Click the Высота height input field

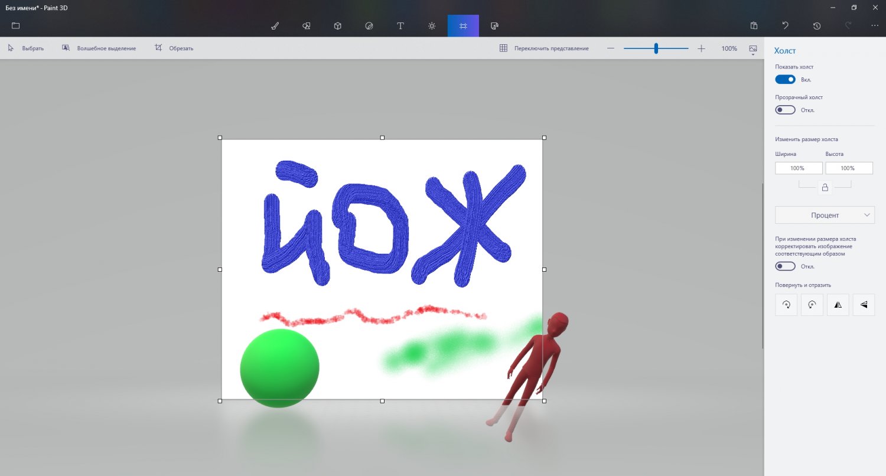click(849, 168)
